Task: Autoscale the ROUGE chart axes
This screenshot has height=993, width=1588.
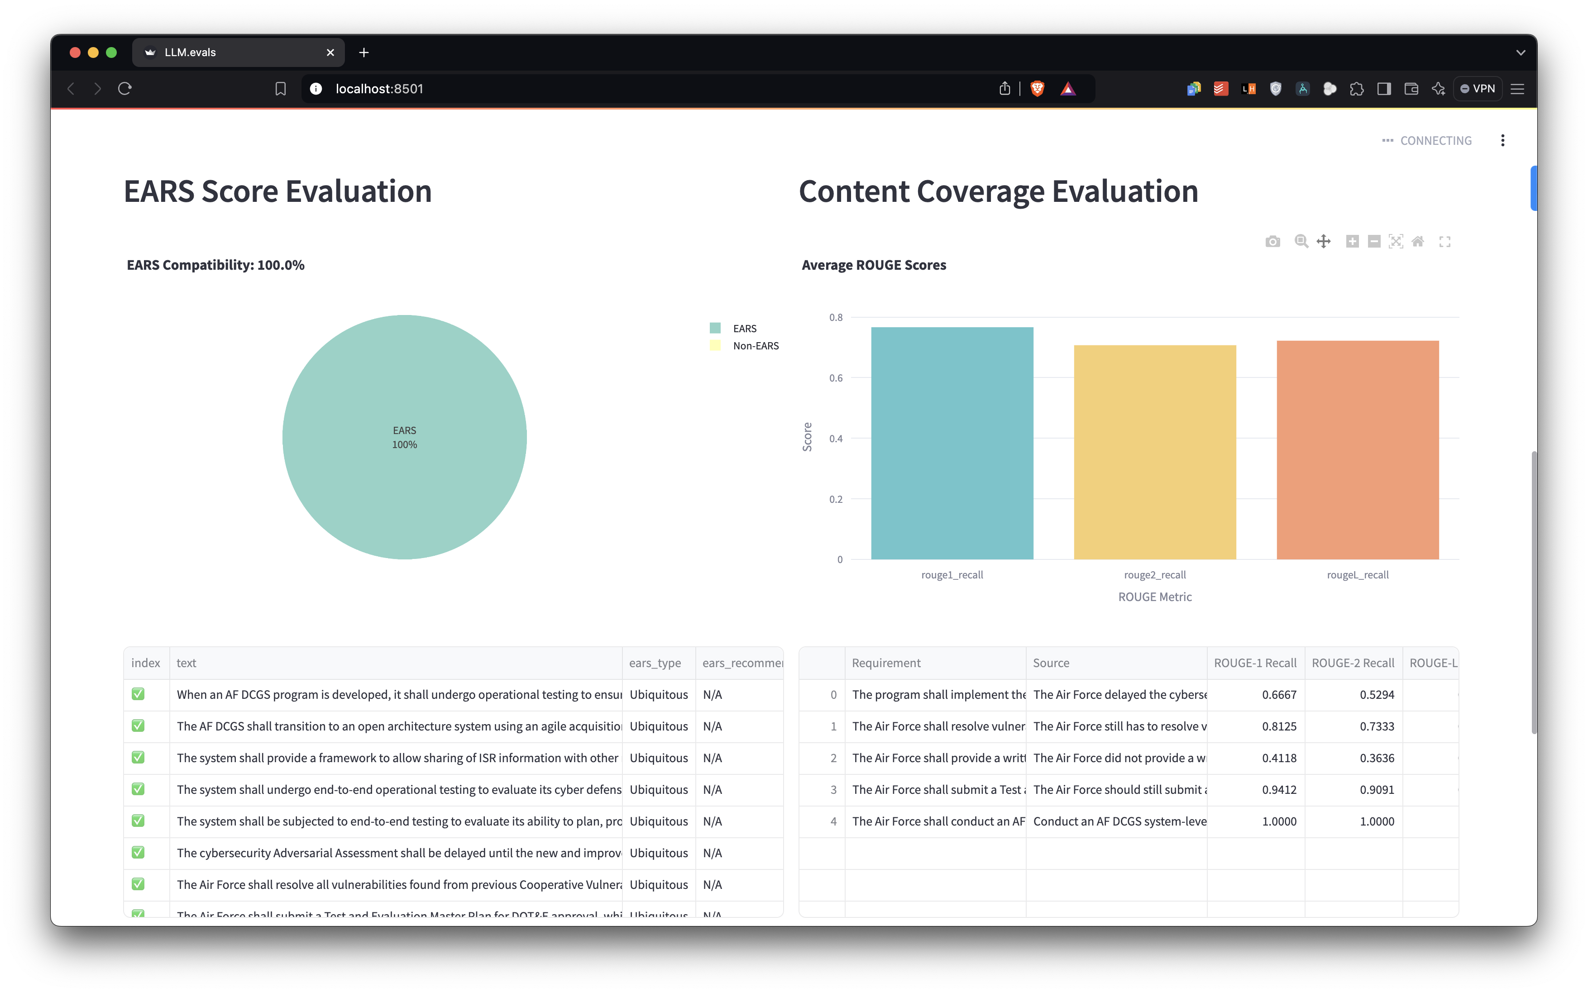Action: pyautogui.click(x=1396, y=241)
